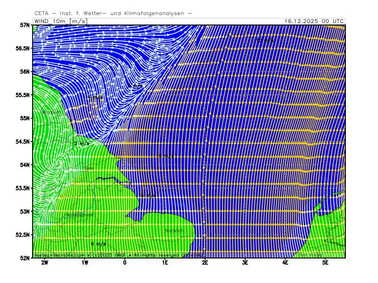Click the 10 m/s label near top
The image size is (378, 283).
266,41
